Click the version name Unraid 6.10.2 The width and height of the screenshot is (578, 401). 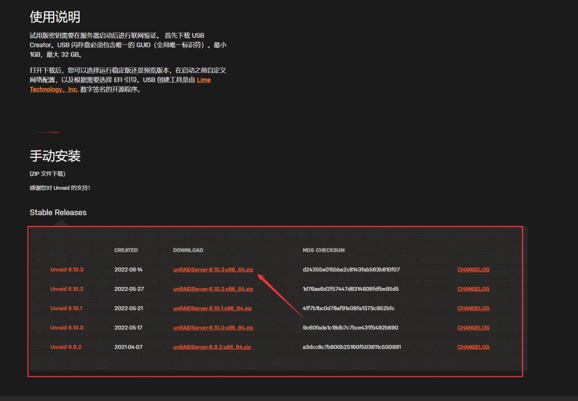click(x=67, y=289)
